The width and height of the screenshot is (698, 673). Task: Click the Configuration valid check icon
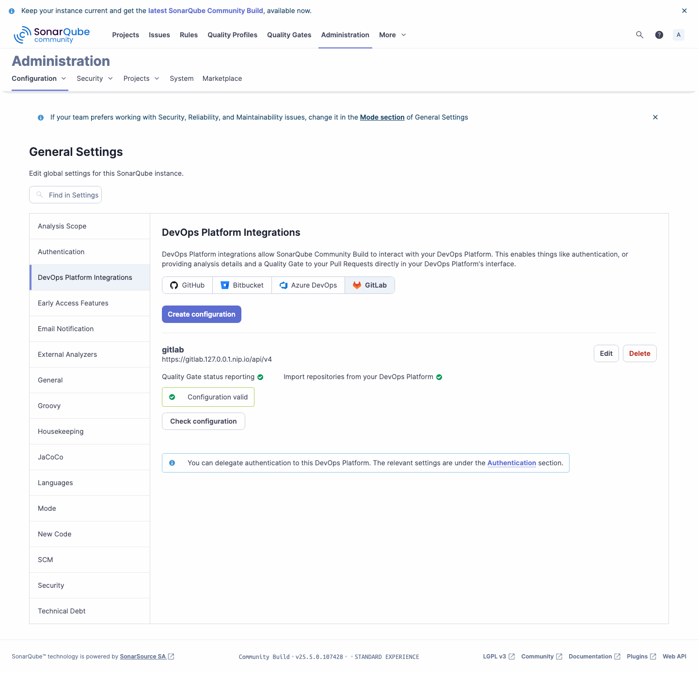(x=172, y=397)
